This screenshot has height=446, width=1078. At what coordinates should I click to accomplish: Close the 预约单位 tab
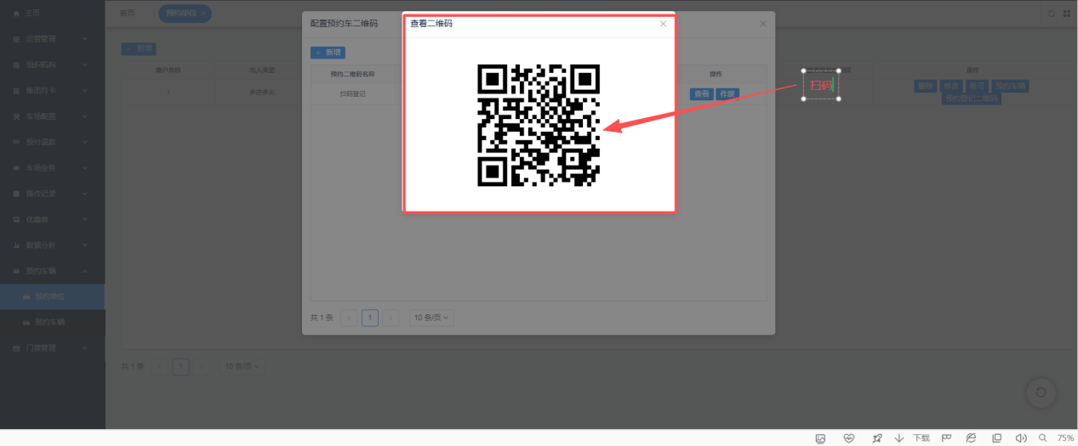(x=204, y=14)
